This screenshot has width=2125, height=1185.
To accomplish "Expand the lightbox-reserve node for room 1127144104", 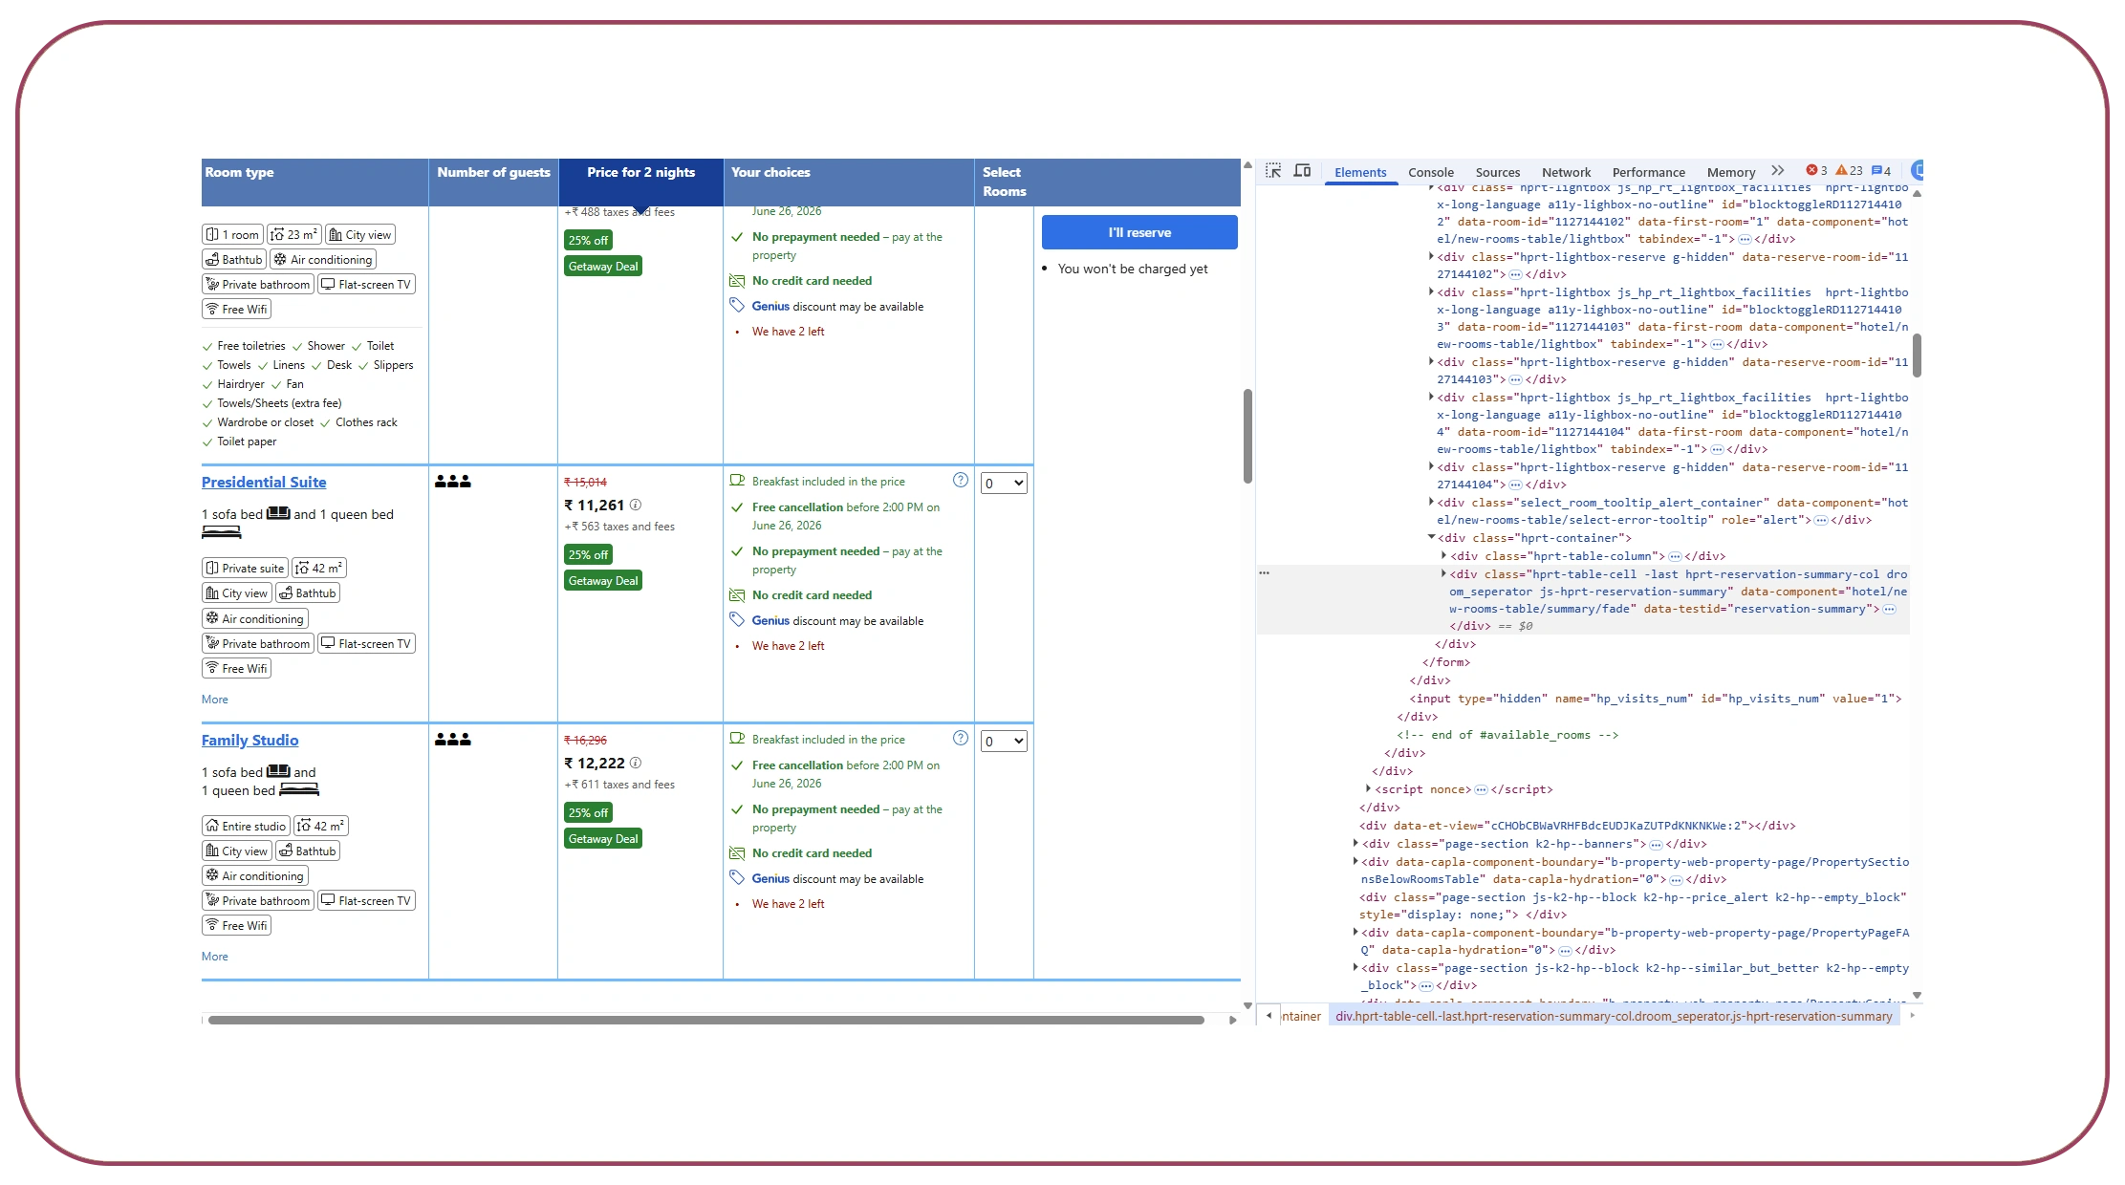I will 1431,466.
